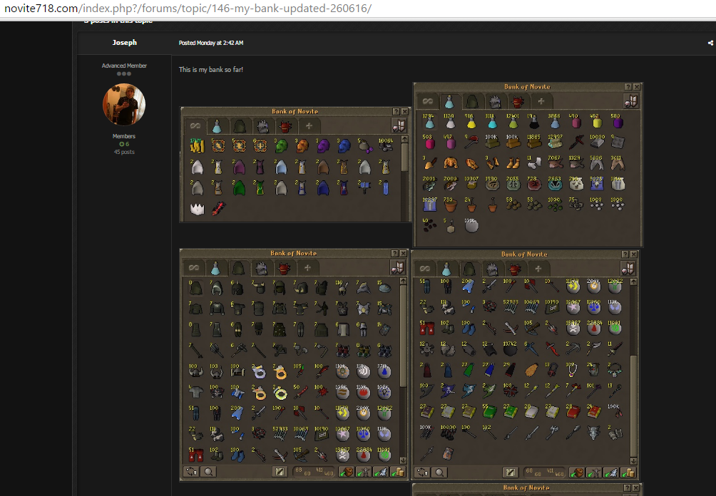The width and height of the screenshot is (716, 496).
Task: Click deposit inventory backpack in books bank window
Action: 577,472
